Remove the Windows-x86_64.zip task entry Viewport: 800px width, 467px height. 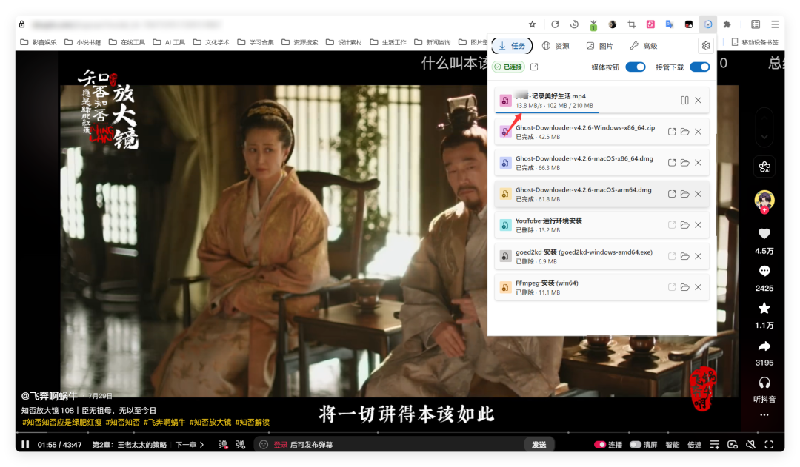coord(698,132)
